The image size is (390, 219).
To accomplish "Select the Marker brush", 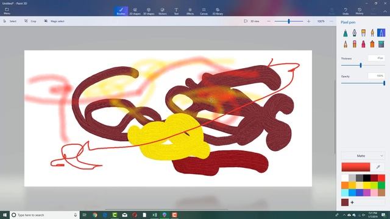I will coord(346,33).
